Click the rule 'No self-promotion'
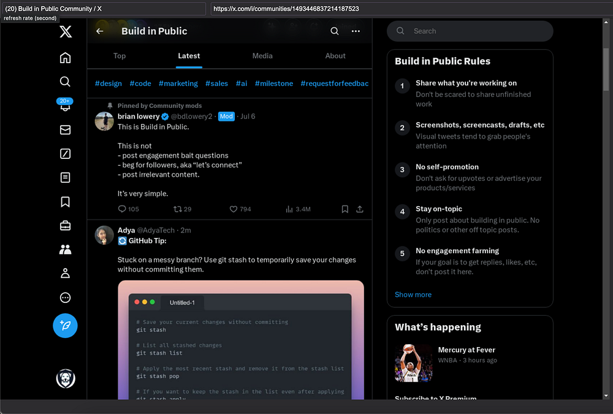This screenshot has width=613, height=414. (x=447, y=167)
